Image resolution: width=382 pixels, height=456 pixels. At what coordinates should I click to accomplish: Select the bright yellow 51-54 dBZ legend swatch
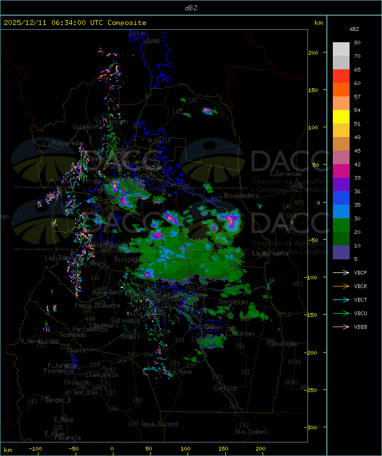341,117
